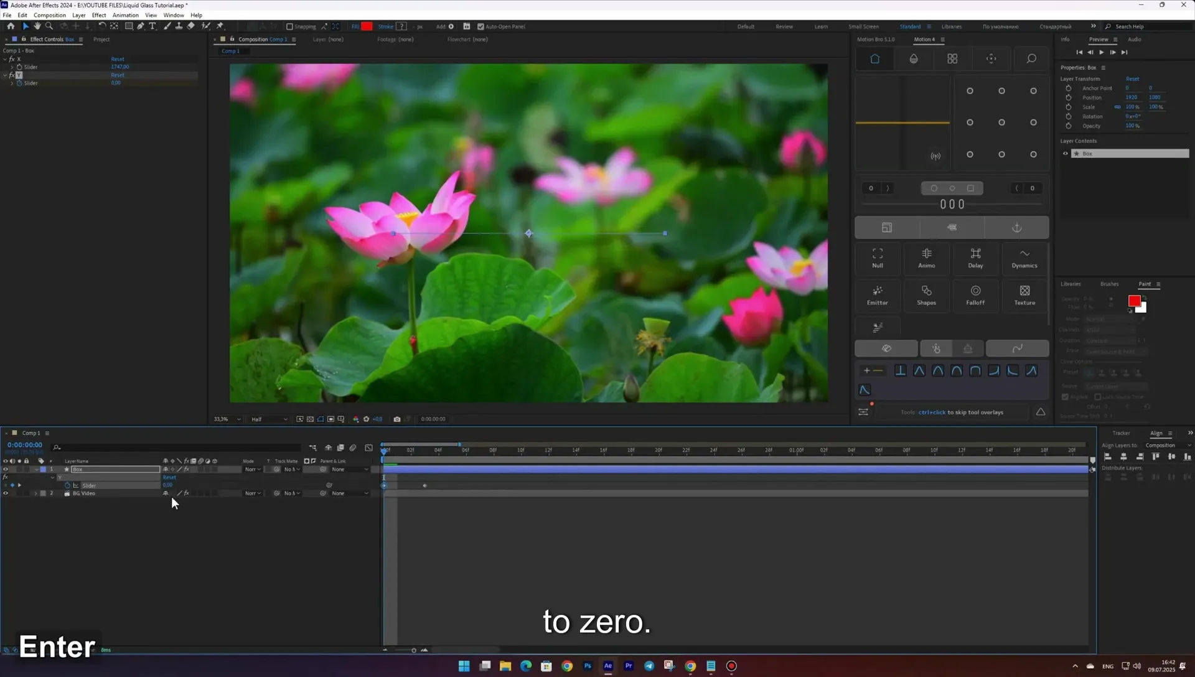Click red foreground color in Paint panel
Image resolution: width=1195 pixels, height=677 pixels.
tap(1135, 301)
